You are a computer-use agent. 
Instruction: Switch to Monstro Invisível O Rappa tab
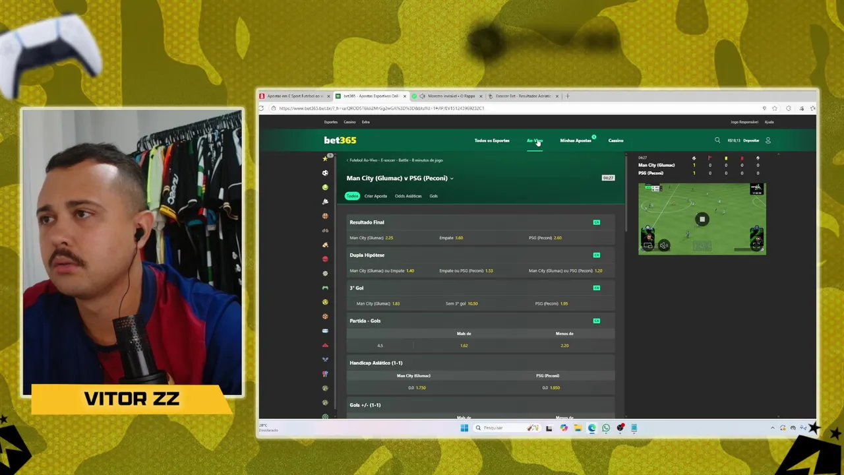tap(448, 96)
